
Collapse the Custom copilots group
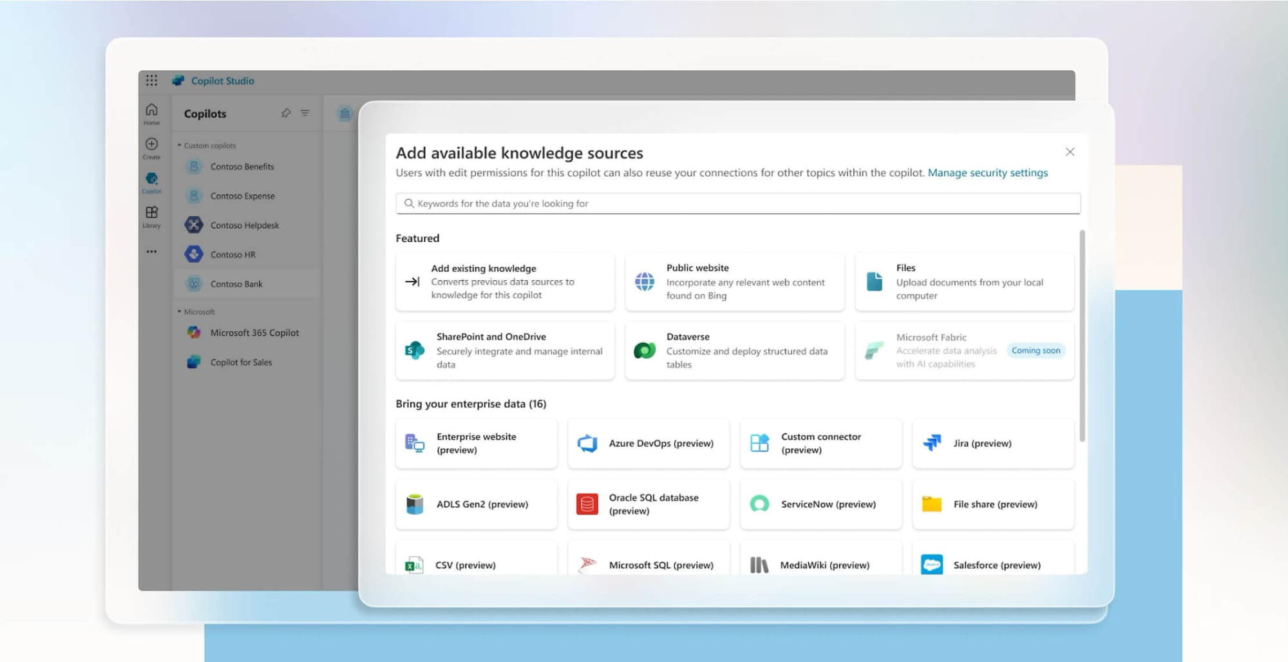coord(179,145)
